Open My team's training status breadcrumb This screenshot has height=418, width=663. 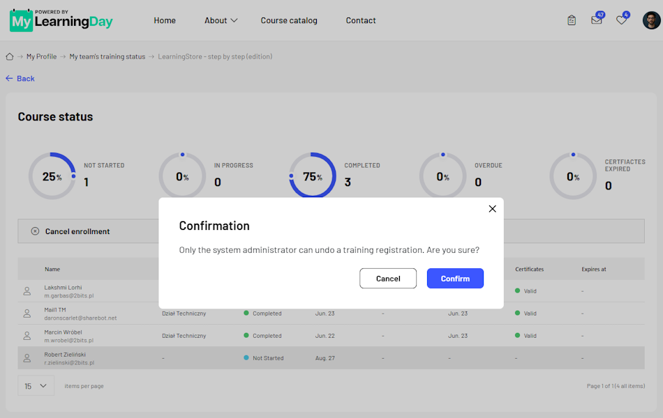coord(107,56)
